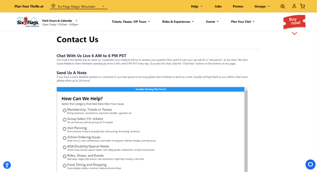Open the shopping cart icon
The width and height of the screenshot is (317, 172).
click(x=302, y=6)
